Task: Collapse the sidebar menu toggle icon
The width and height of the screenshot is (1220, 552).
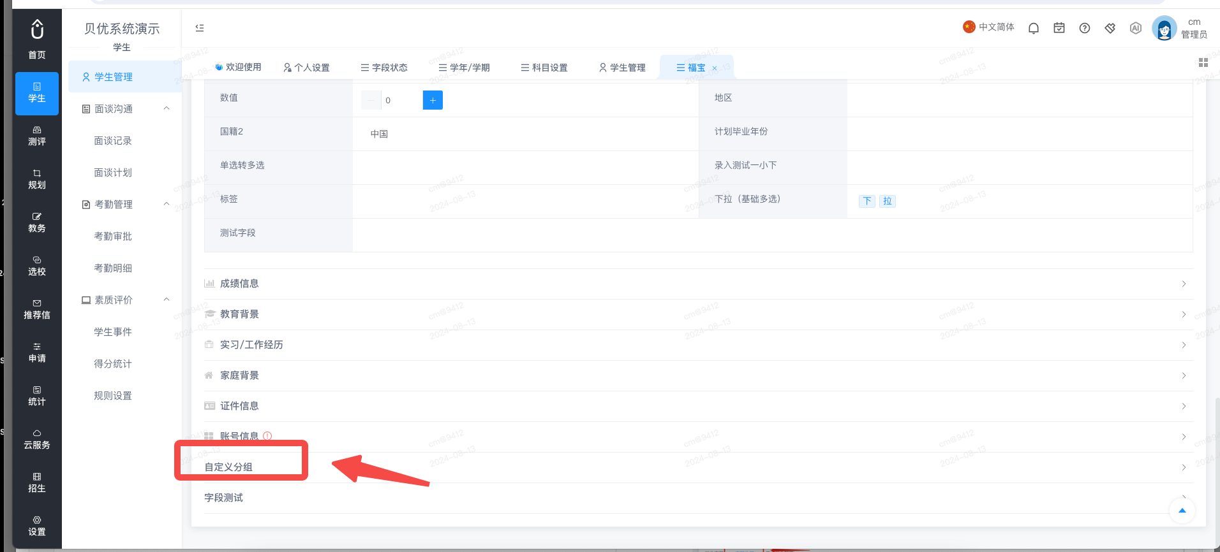Action: pos(200,28)
